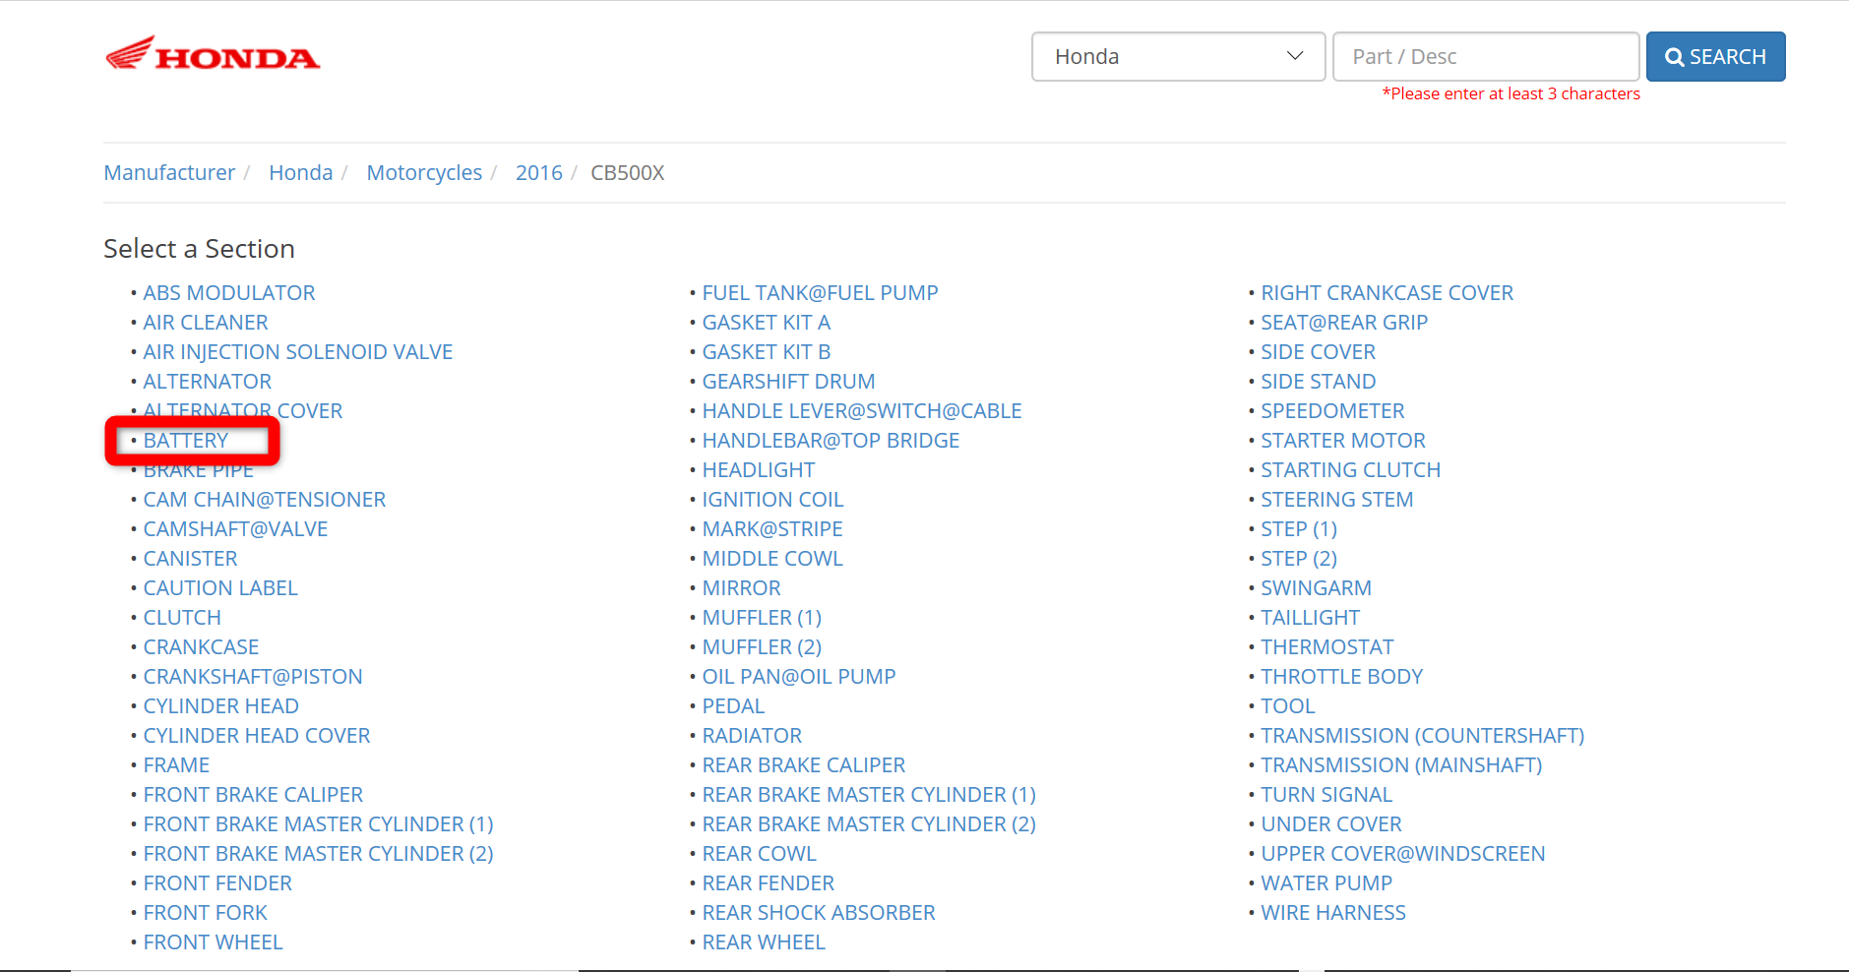Open the WIRE HARNESS section

click(x=1334, y=913)
